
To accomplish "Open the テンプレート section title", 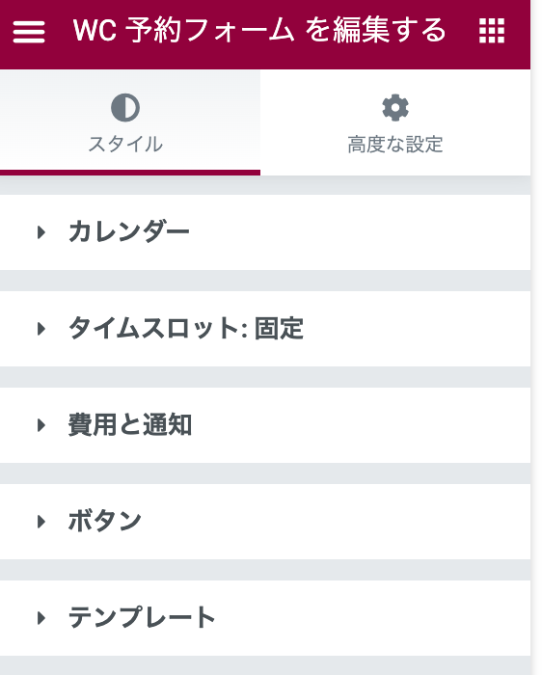I will click(x=142, y=617).
